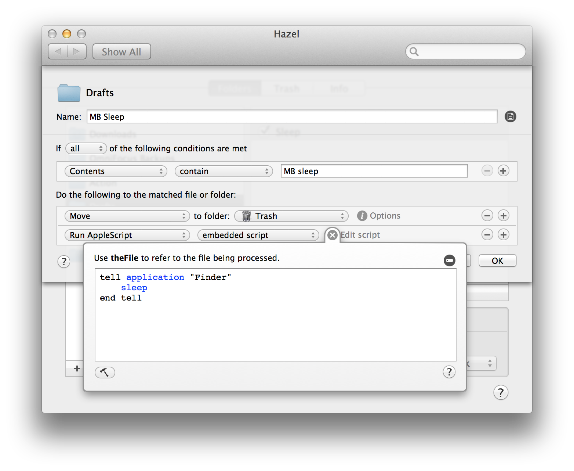The height and width of the screenshot is (471, 574).
Task: Edit the rule Name field 'MB Sleep'
Action: (292, 117)
